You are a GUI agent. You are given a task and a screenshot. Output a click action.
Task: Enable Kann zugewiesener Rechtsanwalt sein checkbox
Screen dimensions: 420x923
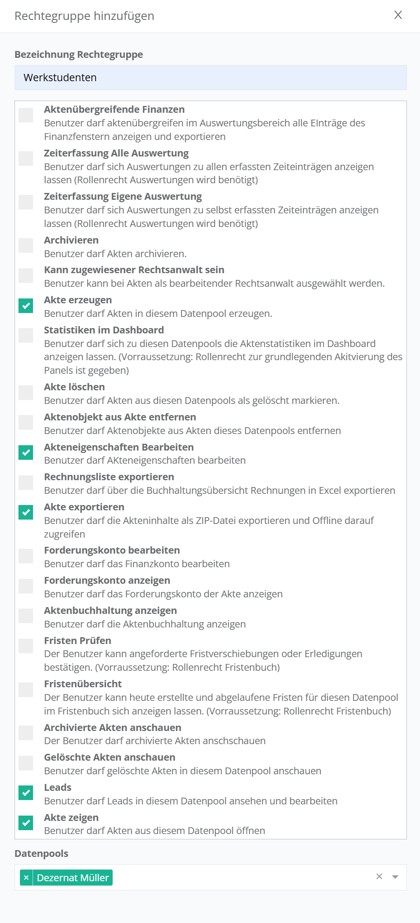click(x=26, y=276)
